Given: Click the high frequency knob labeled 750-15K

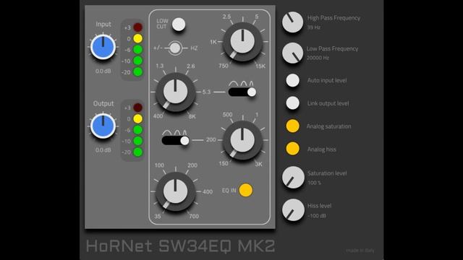Looking at the screenshot, I should pyautogui.click(x=243, y=42).
